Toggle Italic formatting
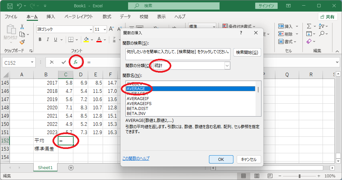 click(x=48, y=40)
